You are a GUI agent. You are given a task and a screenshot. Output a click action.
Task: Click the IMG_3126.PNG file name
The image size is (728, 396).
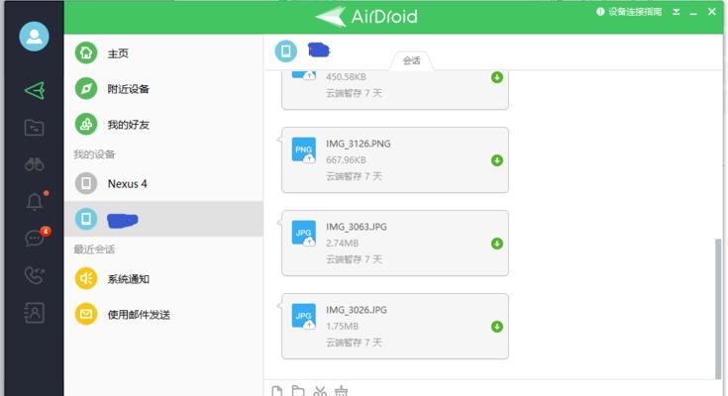[x=358, y=144]
